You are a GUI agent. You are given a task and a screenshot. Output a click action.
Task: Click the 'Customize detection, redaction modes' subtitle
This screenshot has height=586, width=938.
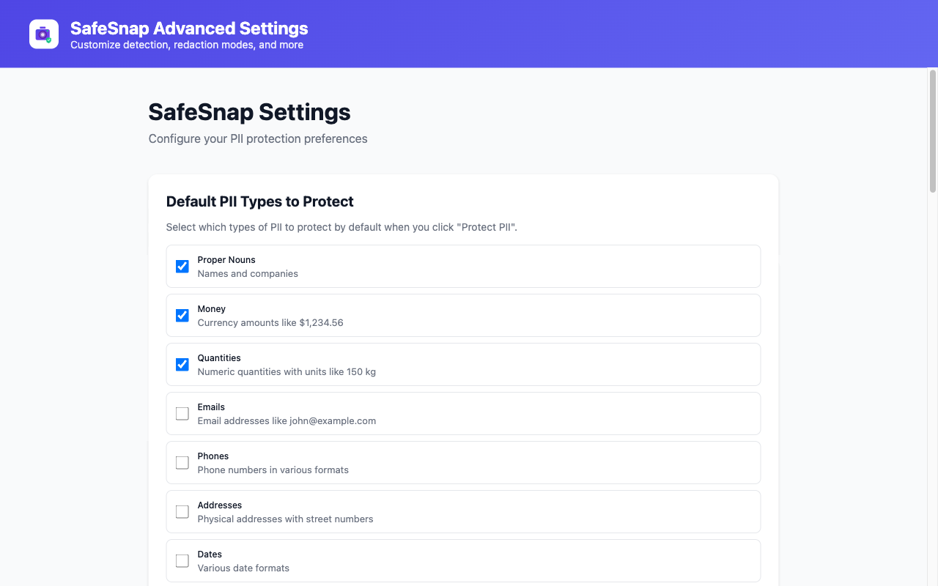(186, 45)
